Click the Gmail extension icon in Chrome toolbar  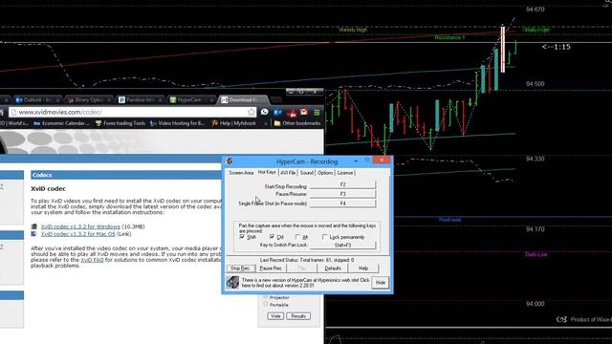[x=304, y=112]
